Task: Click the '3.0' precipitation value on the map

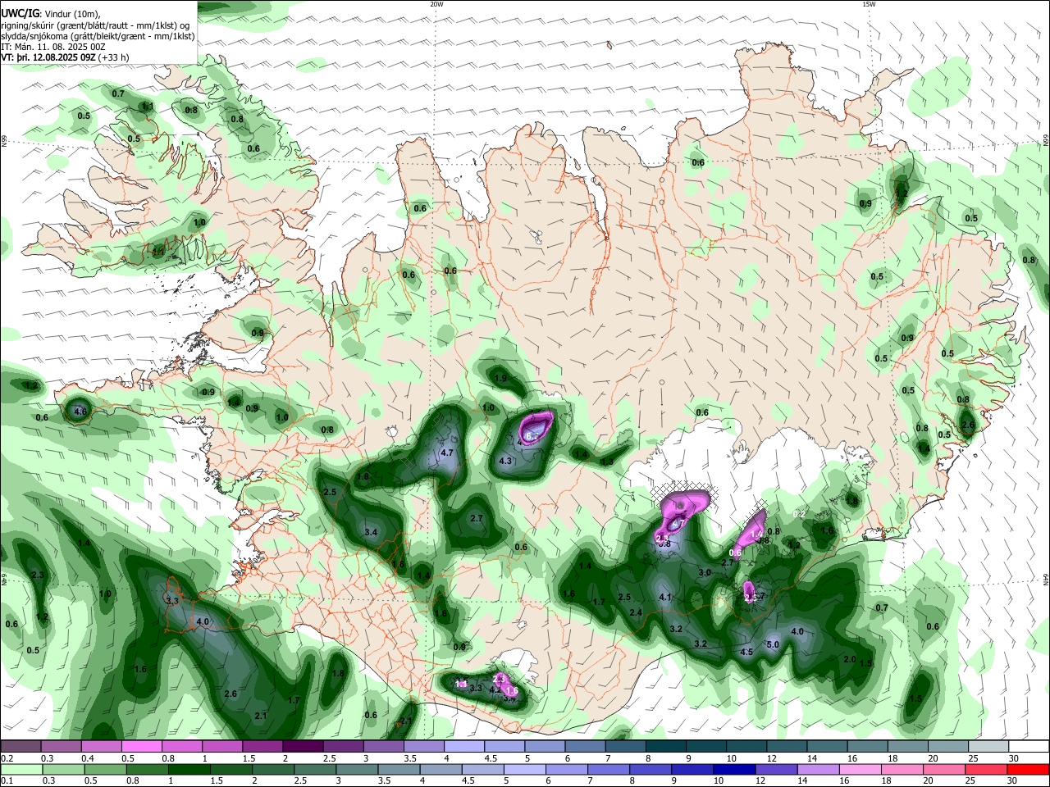Action: [705, 573]
